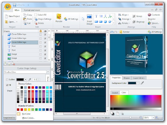Switch to the Format and more tab

tap(33, 10)
